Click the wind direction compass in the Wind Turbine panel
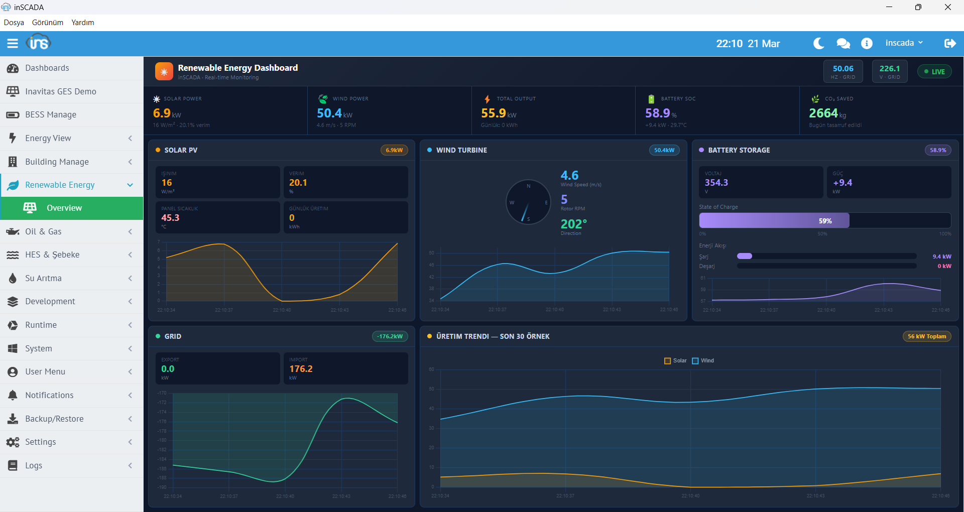This screenshot has width=964, height=512. [x=528, y=202]
